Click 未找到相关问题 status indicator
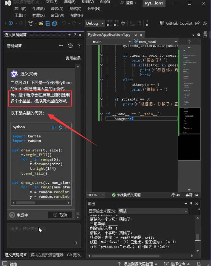This screenshot has width=211, height=266. tap(126, 195)
